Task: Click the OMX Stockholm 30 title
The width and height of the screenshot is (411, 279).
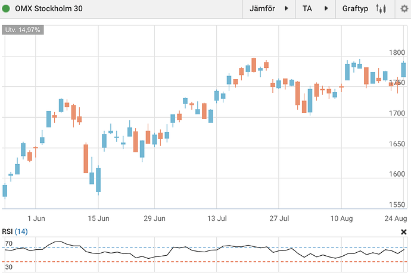Action: (x=48, y=10)
